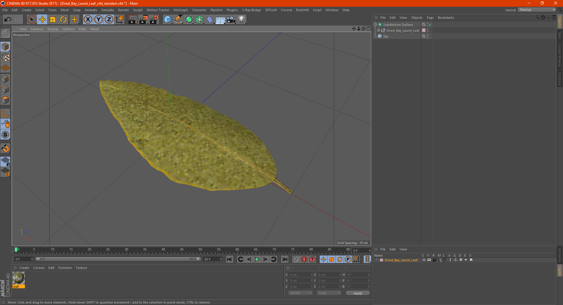563x305 pixels.
Task: Activate the Rotate tool
Action: click(x=63, y=20)
